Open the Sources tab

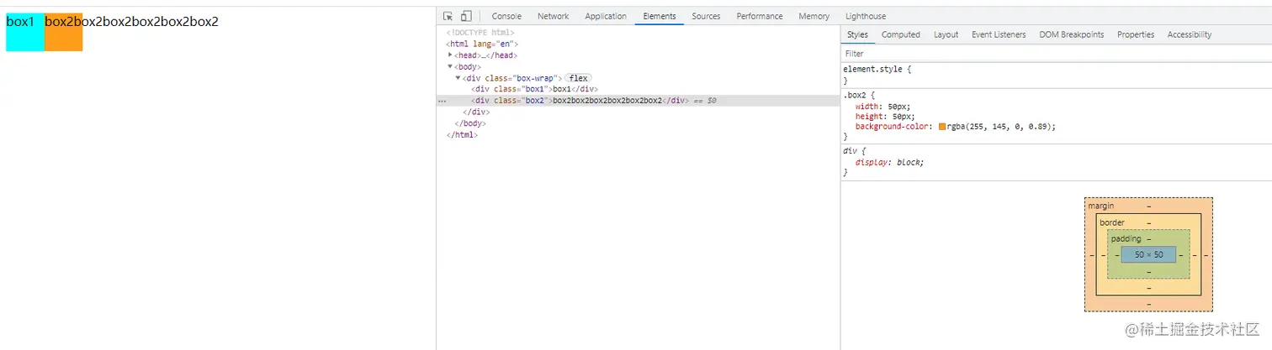click(x=706, y=16)
